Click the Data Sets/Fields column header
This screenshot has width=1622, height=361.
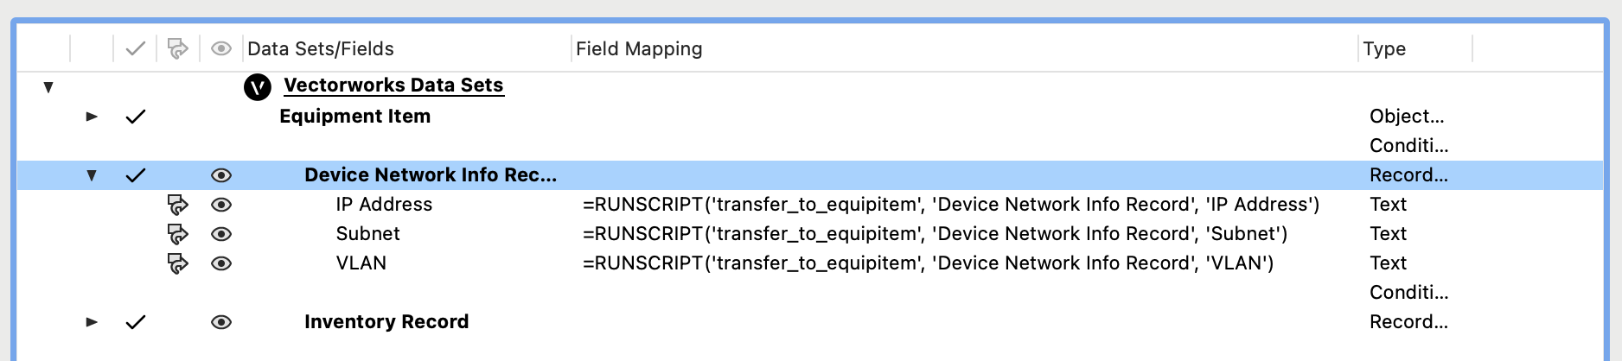pos(321,49)
